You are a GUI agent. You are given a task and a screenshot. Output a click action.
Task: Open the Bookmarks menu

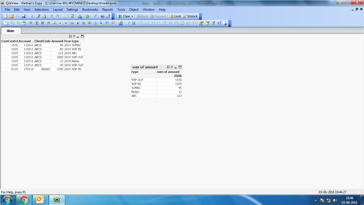point(90,9)
